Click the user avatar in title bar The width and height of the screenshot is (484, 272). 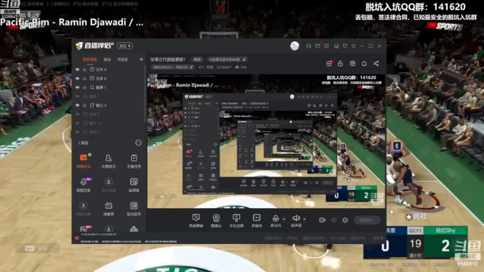295,46
